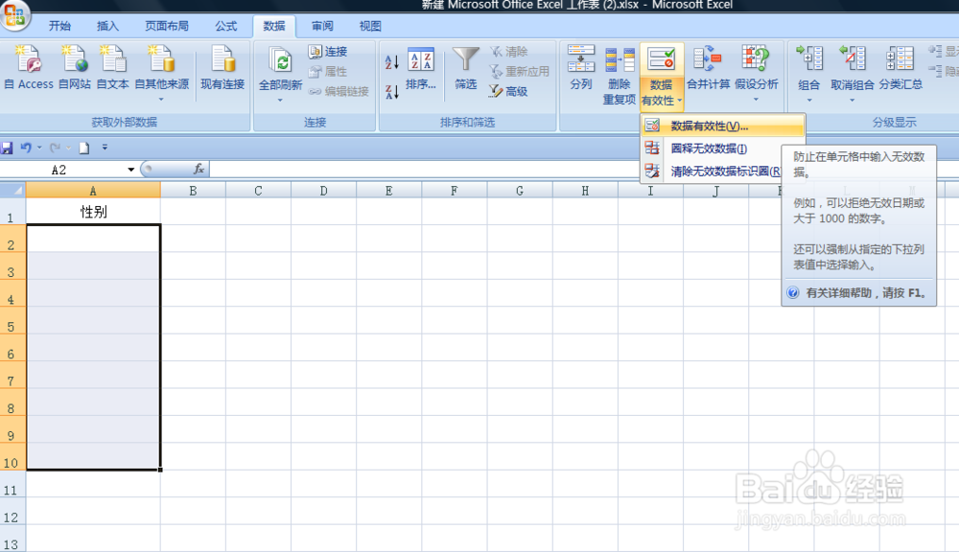Open existing connections (现有连接)

pyautogui.click(x=222, y=67)
